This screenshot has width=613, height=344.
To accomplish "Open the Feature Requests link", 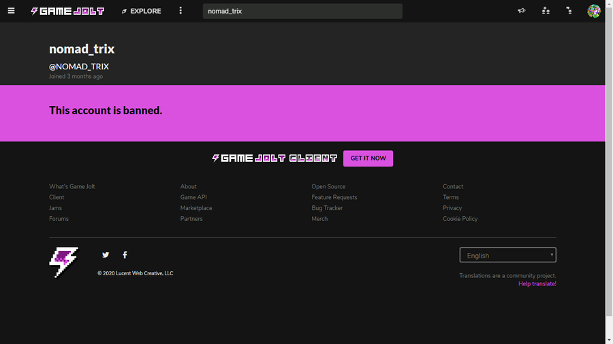I will pos(334,197).
